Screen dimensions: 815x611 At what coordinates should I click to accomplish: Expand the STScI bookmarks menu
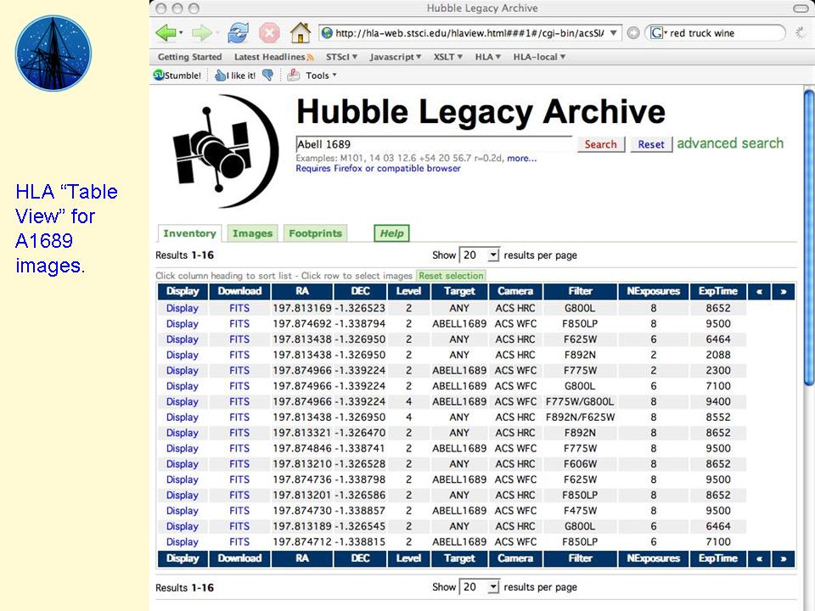342,57
